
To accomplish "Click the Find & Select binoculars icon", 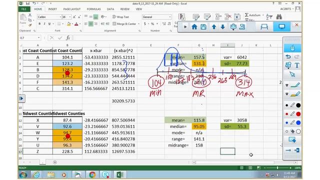I will [x=279, y=16].
